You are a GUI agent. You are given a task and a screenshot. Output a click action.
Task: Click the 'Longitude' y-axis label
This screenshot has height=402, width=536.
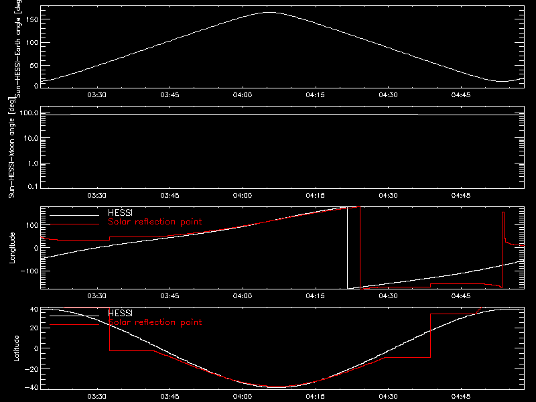[x=12, y=248]
